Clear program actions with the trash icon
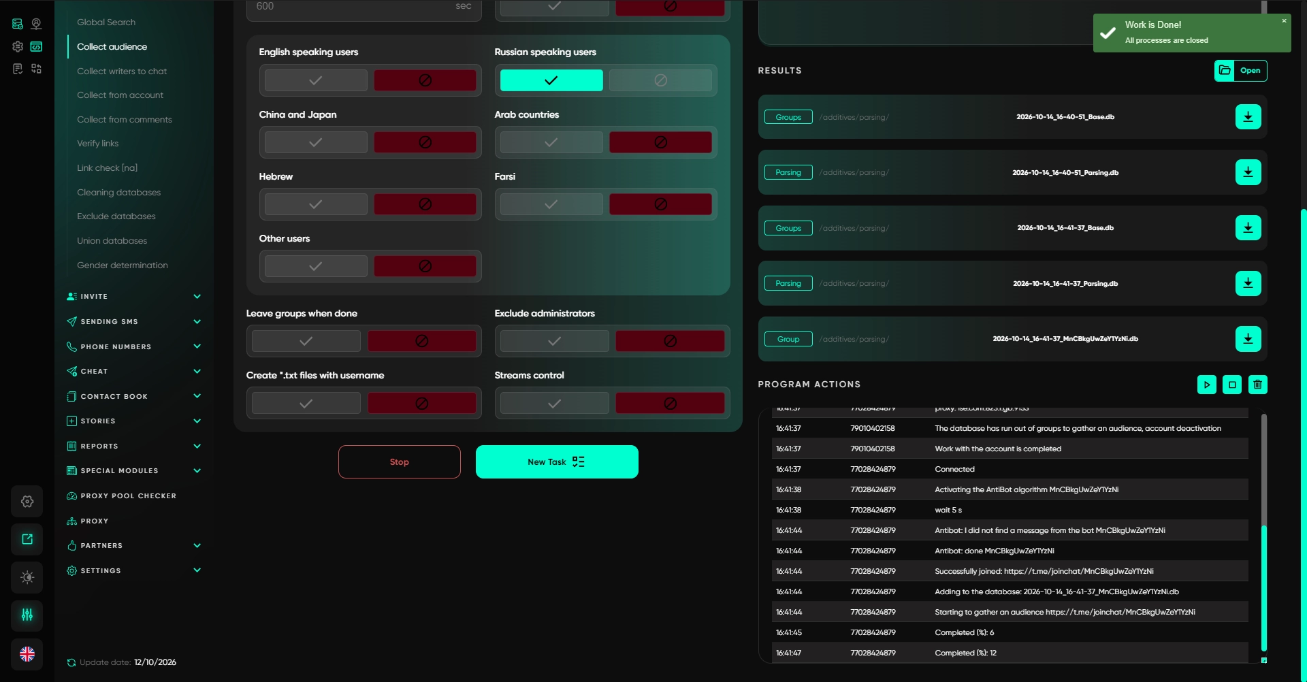 [x=1257, y=385]
